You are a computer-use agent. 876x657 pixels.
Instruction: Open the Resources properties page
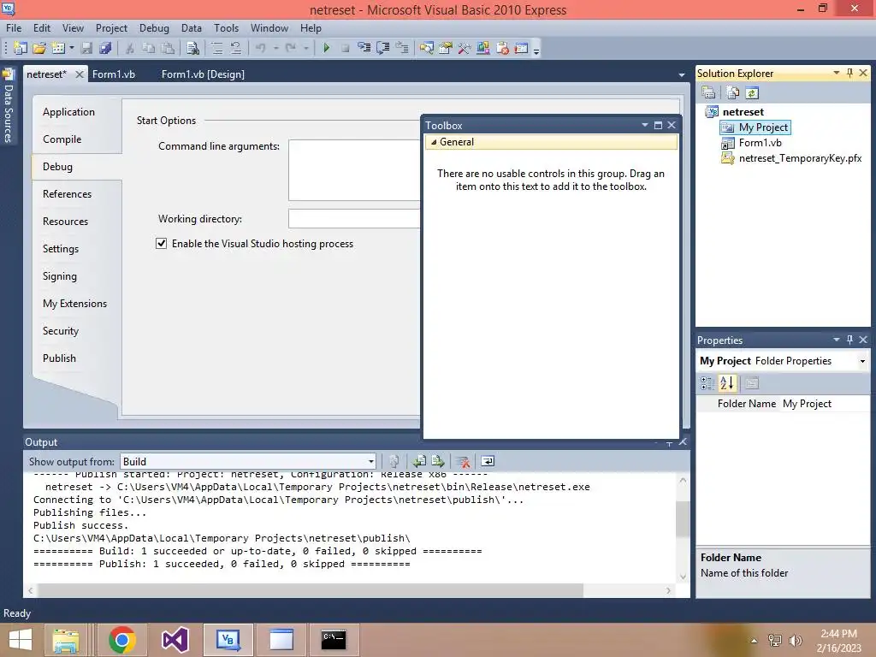[65, 222]
